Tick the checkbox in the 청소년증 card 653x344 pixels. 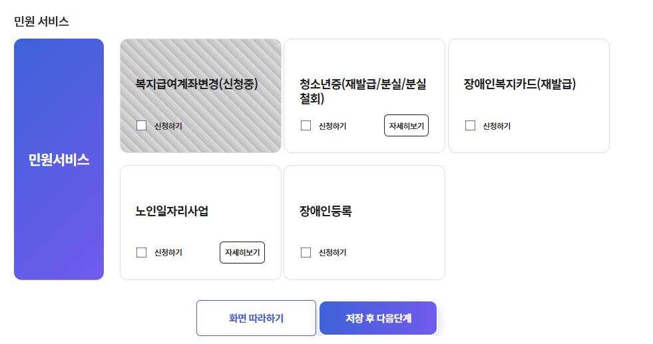tap(306, 125)
